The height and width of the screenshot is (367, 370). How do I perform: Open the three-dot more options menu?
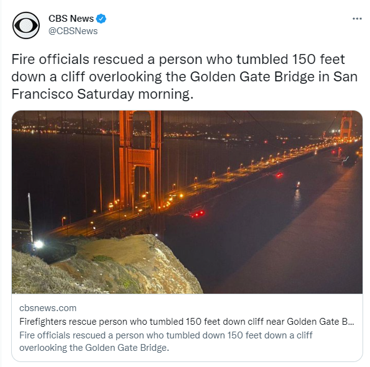357,19
